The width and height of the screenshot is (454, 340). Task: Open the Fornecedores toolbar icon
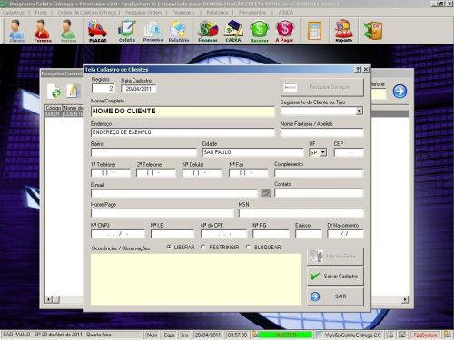coord(42,31)
